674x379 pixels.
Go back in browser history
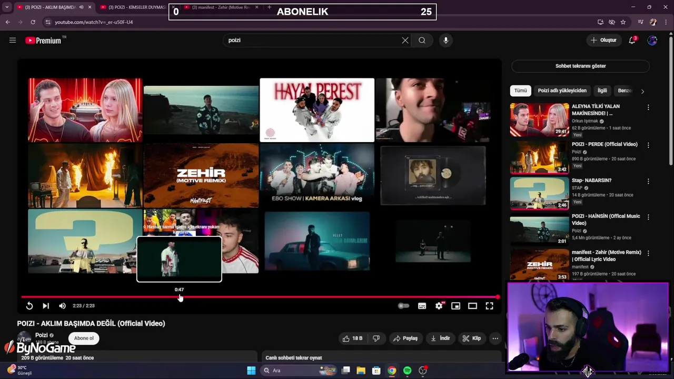coord(7,22)
